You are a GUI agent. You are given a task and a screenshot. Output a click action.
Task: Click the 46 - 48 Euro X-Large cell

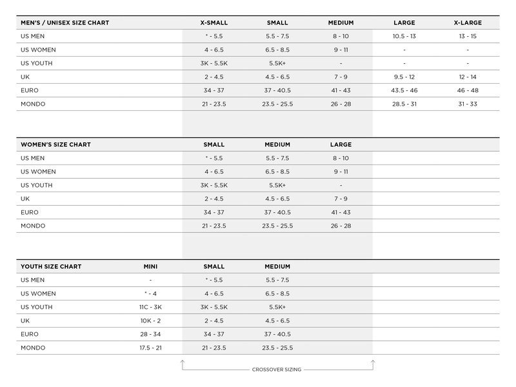tap(468, 90)
